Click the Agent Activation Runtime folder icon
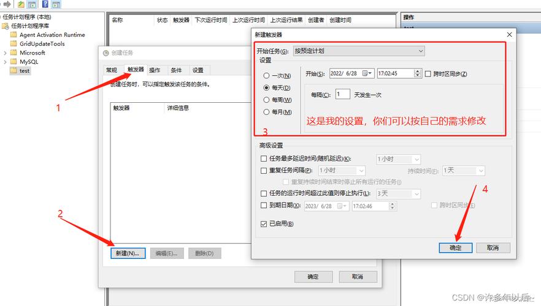541x306 pixels. pyautogui.click(x=13, y=34)
